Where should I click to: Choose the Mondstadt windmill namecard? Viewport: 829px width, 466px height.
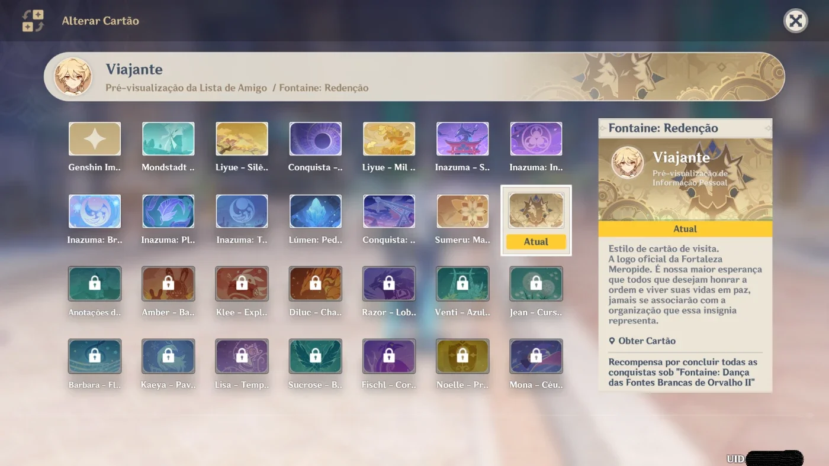[168, 139]
